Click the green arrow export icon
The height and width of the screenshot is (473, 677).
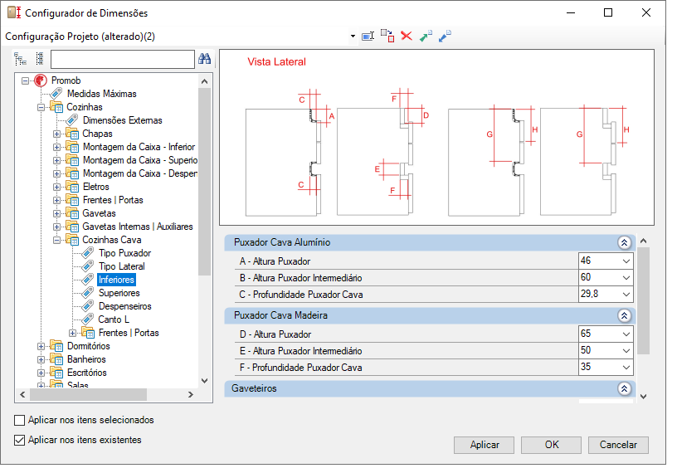click(x=426, y=36)
